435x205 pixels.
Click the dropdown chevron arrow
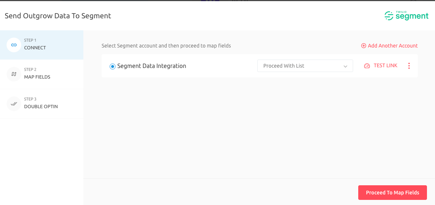click(345, 66)
